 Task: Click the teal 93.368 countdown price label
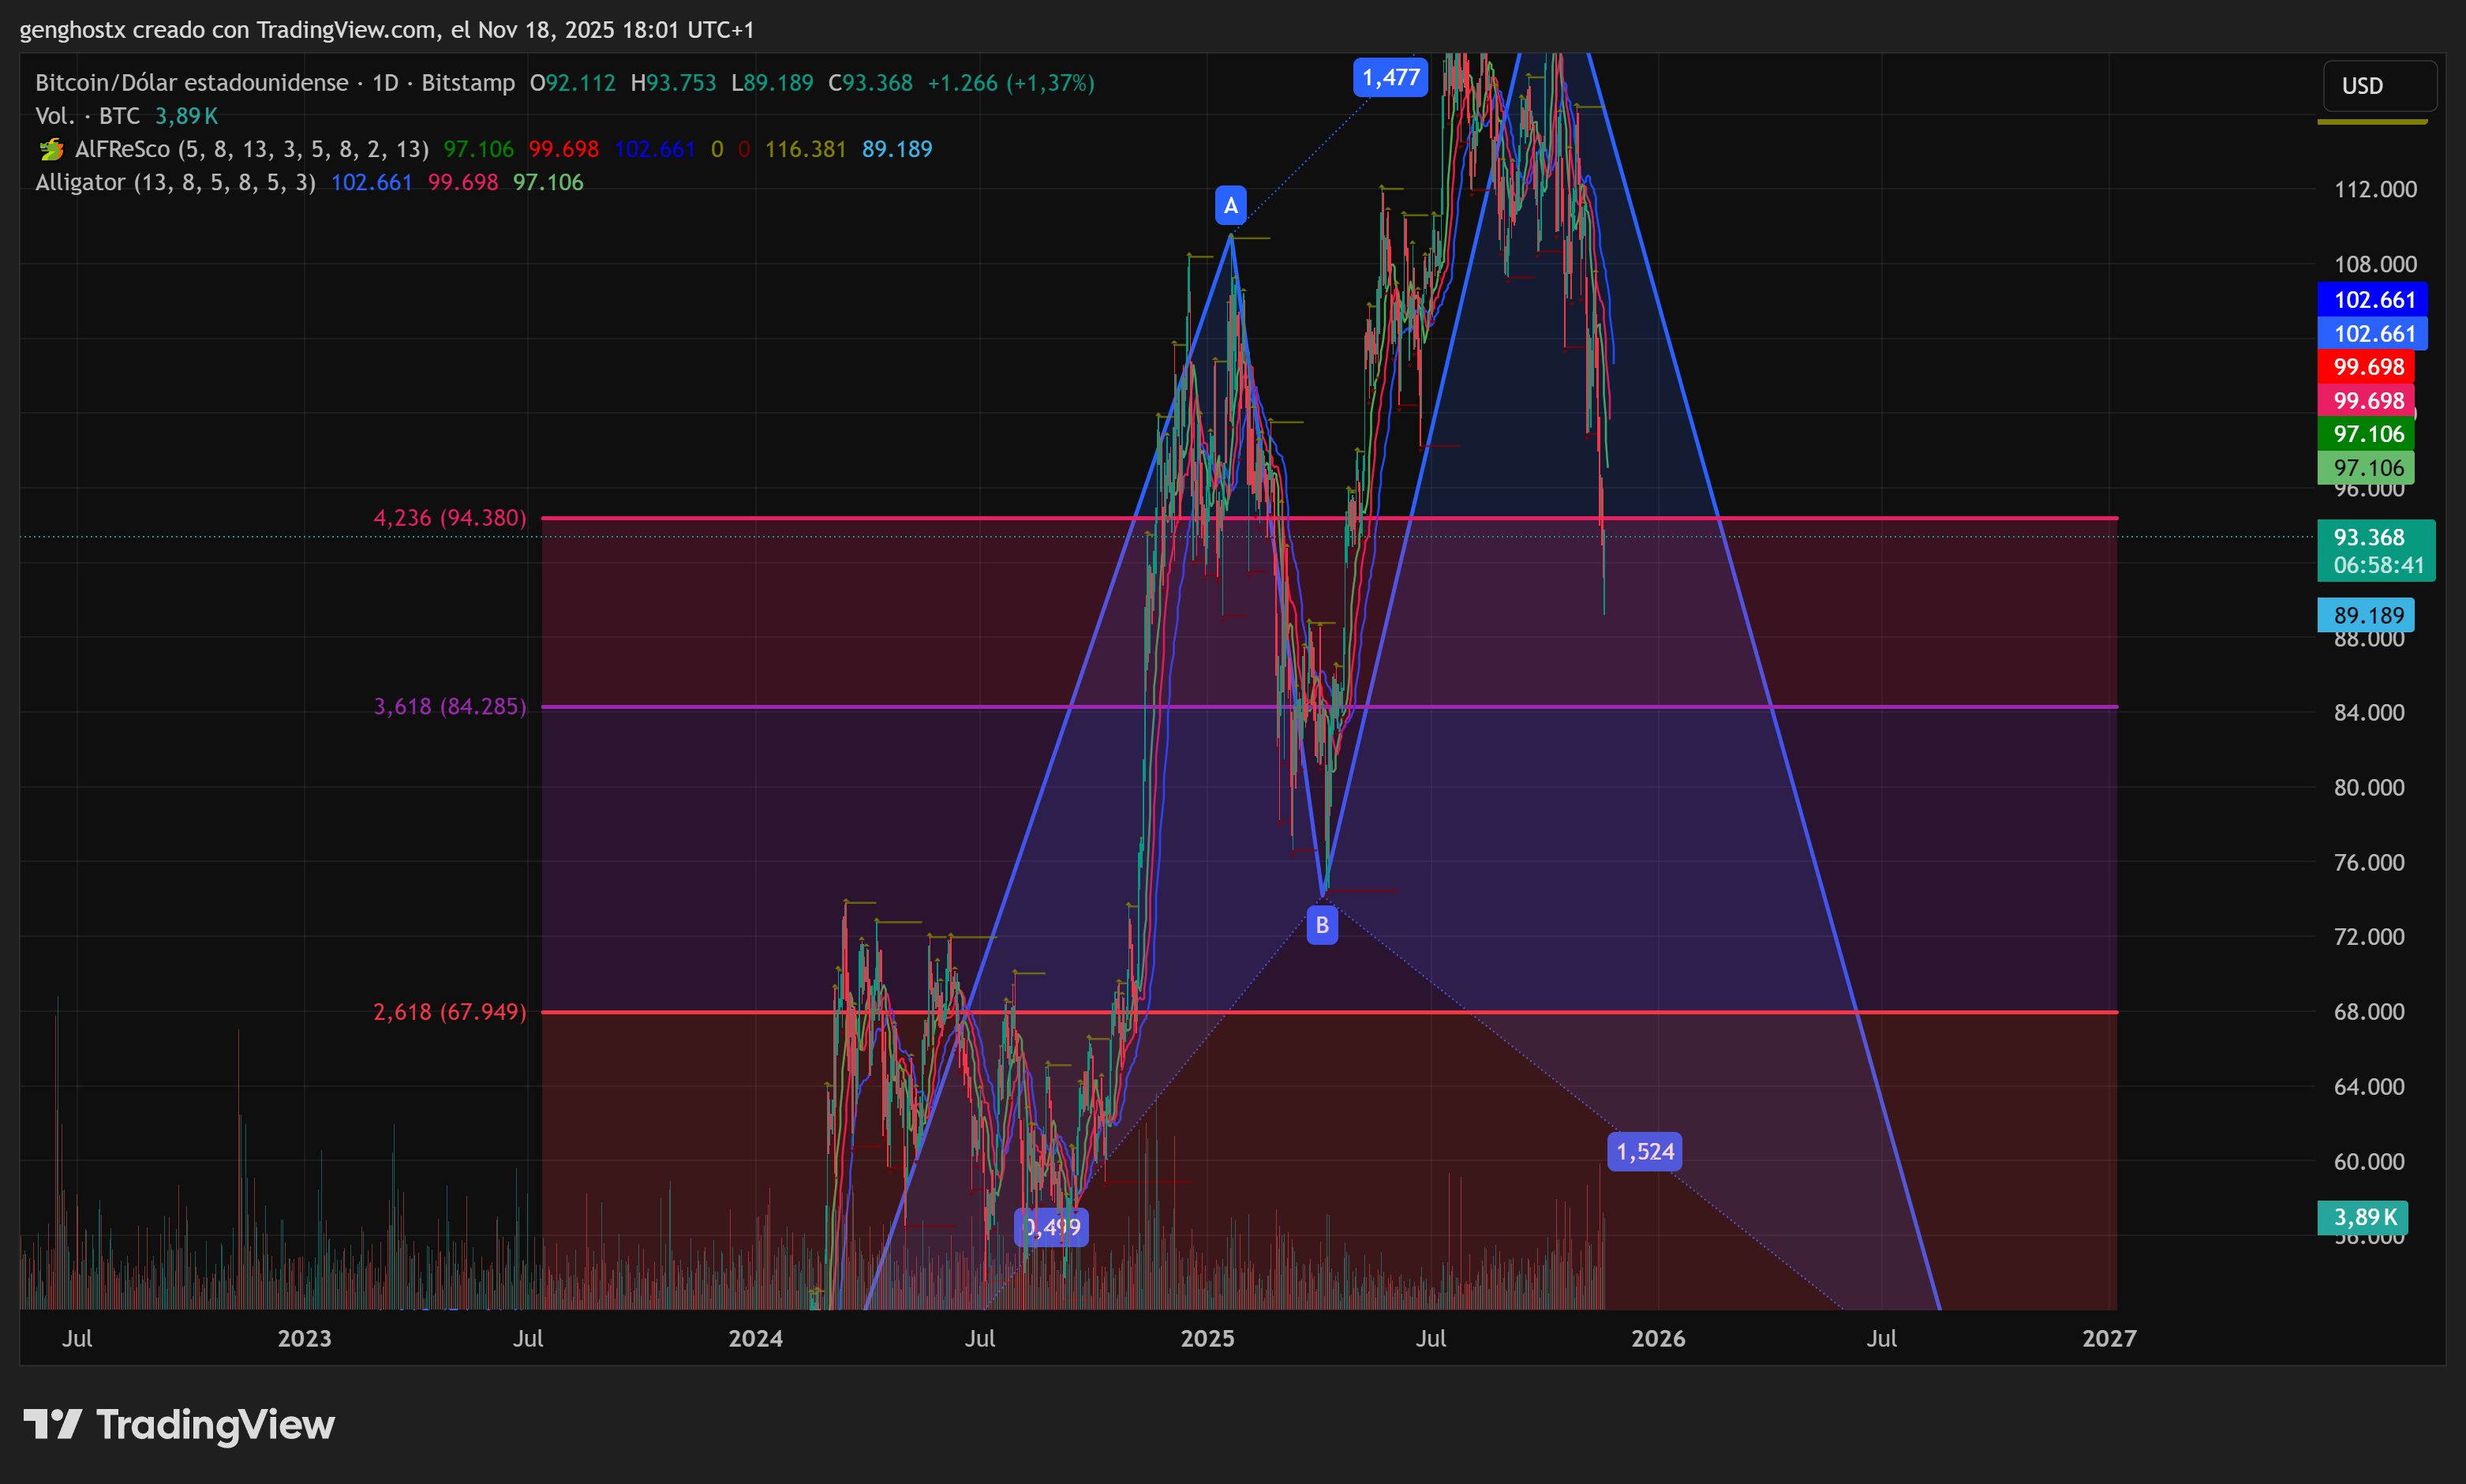2376,551
